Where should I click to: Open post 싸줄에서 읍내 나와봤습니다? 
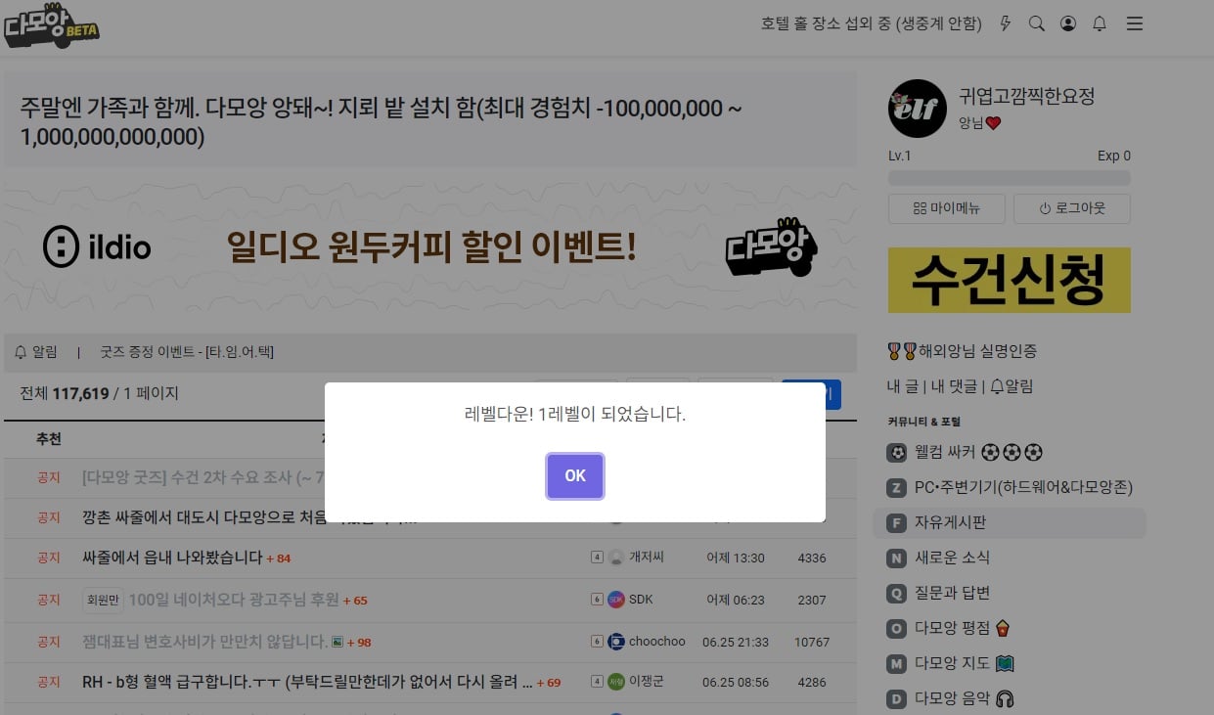pos(172,558)
